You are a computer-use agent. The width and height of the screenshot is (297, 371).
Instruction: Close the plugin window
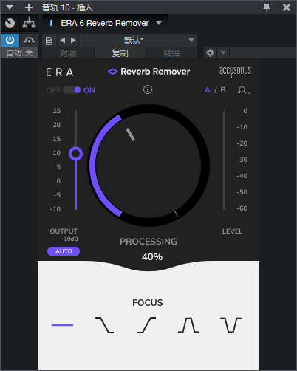coord(287,7)
